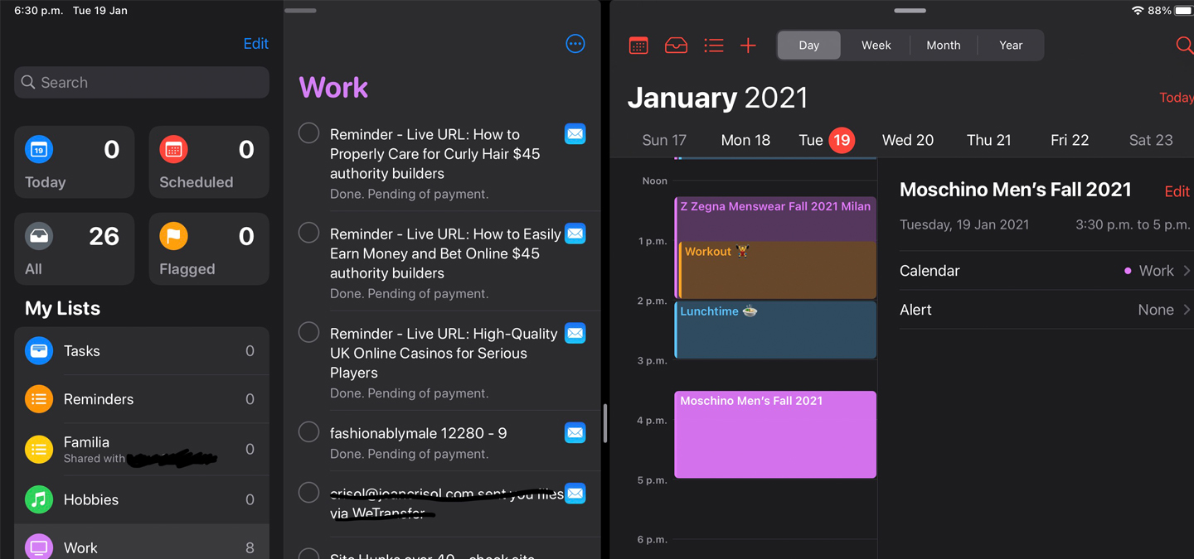Open the Calendar inbox for invitations
This screenshot has height=559, width=1194.
pyautogui.click(x=676, y=46)
